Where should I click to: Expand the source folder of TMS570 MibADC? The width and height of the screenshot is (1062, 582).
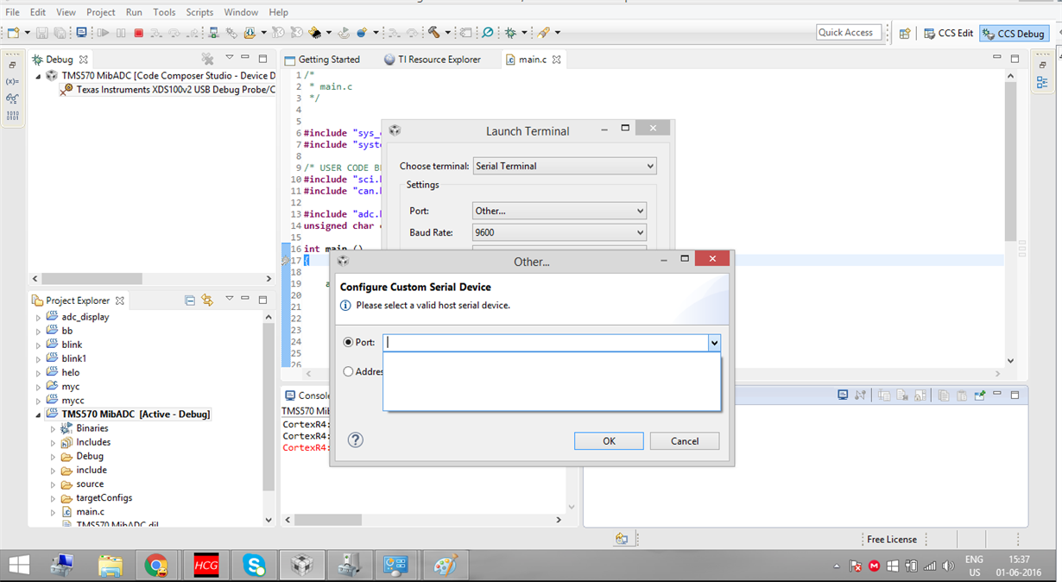[x=54, y=484]
